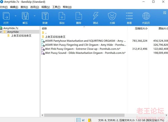This screenshot has width=168, height=122.
Task: Click the 添加 (Add files) toolbar icon
Action: pyautogui.click(x=62, y=16)
